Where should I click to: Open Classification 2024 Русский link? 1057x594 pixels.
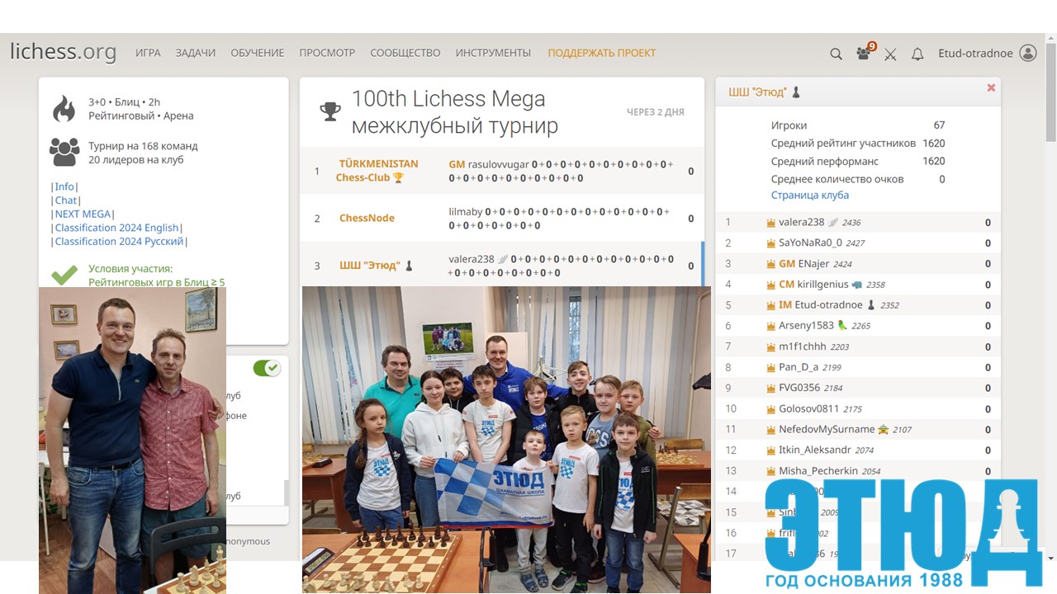(x=120, y=242)
